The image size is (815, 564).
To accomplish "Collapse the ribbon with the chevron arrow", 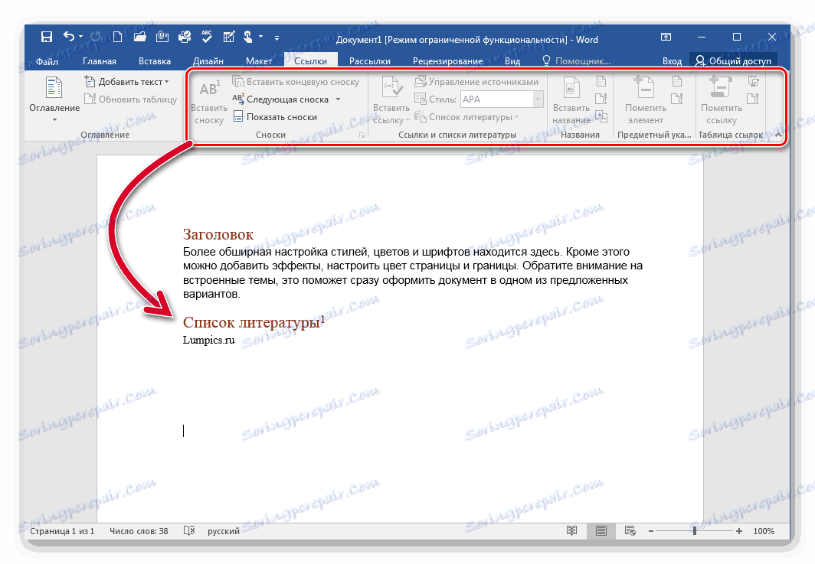I will 778,133.
